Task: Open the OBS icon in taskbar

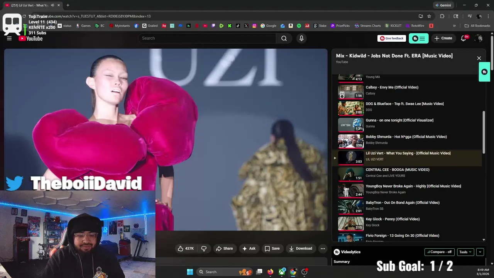Action: (x=305, y=272)
